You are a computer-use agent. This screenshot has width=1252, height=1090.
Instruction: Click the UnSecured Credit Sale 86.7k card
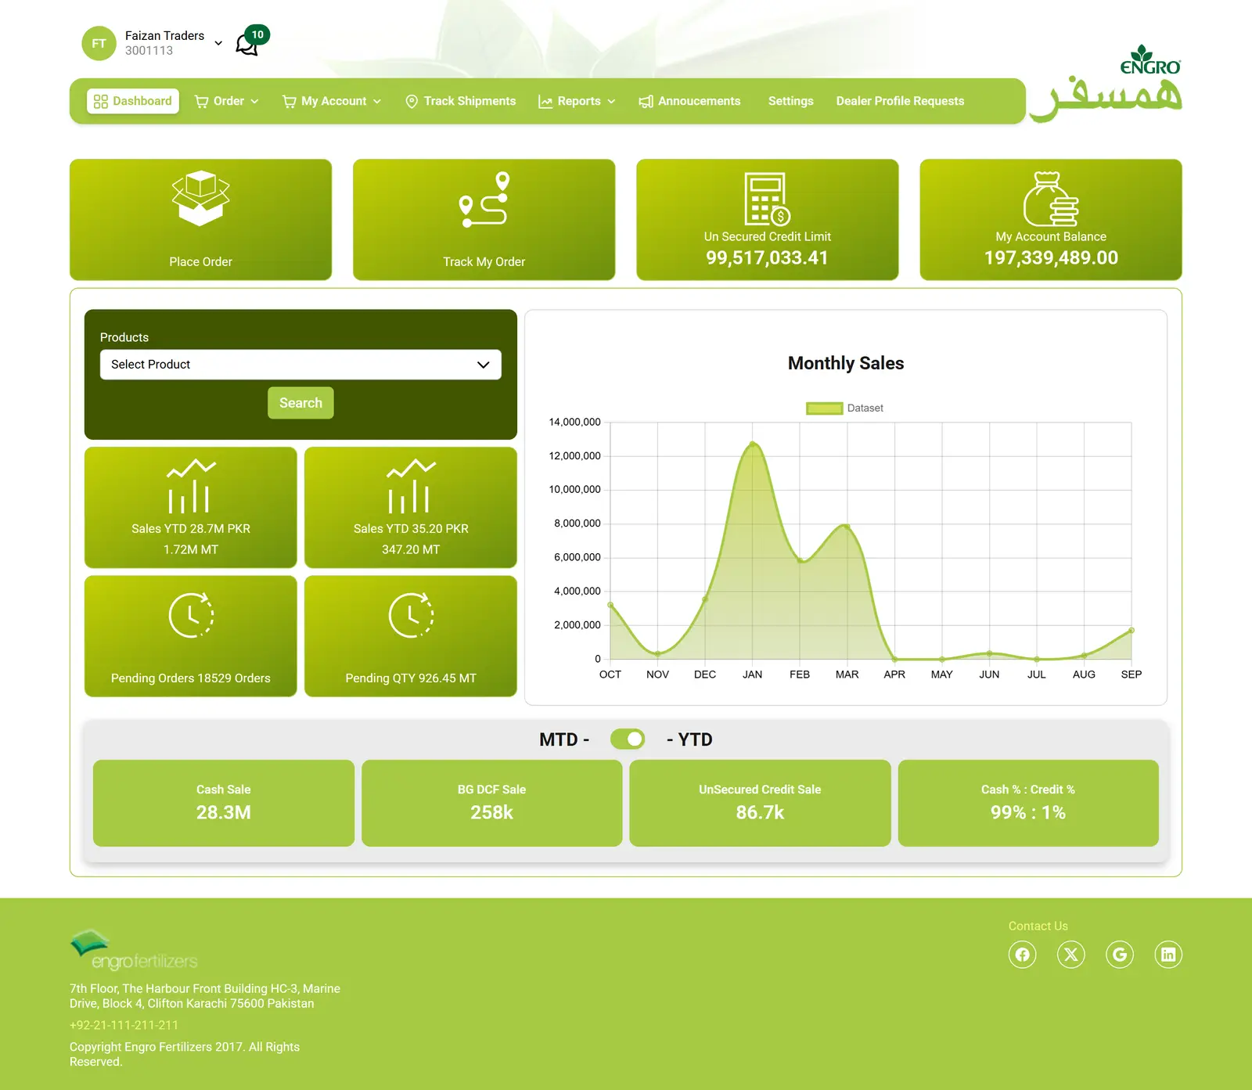pyautogui.click(x=760, y=803)
